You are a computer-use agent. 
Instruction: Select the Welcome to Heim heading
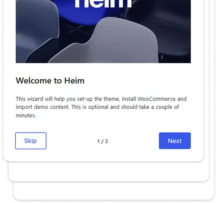click(x=50, y=81)
